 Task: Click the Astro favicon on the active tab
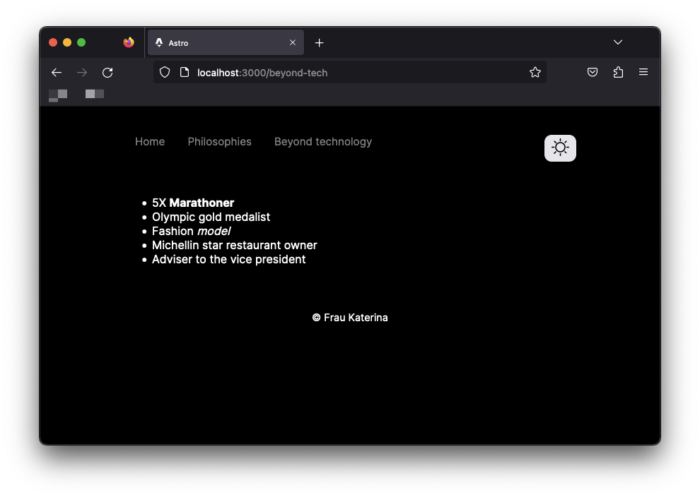pyautogui.click(x=161, y=42)
